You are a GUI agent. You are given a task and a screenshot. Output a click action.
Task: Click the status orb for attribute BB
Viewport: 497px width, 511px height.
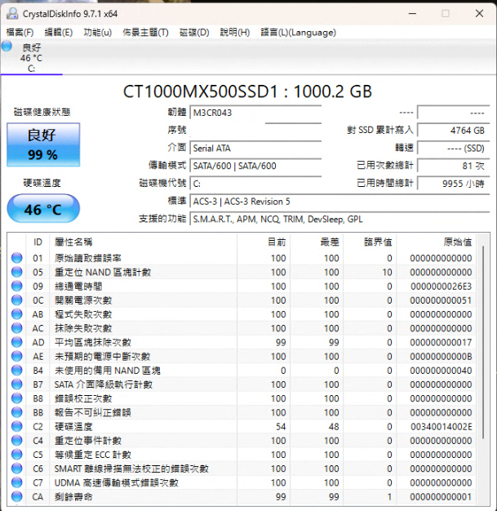click(x=16, y=412)
